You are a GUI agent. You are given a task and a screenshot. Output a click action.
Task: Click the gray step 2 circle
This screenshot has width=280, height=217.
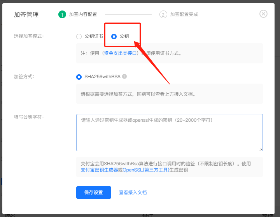pos(163,14)
